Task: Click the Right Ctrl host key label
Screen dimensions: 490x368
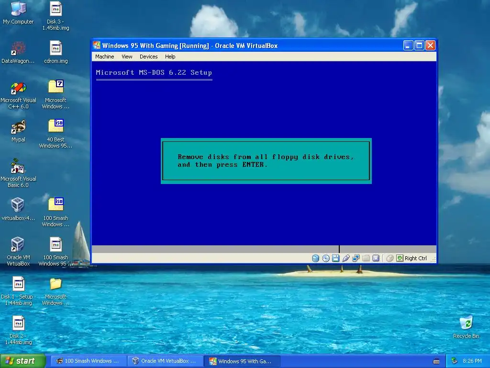Action: (416, 258)
